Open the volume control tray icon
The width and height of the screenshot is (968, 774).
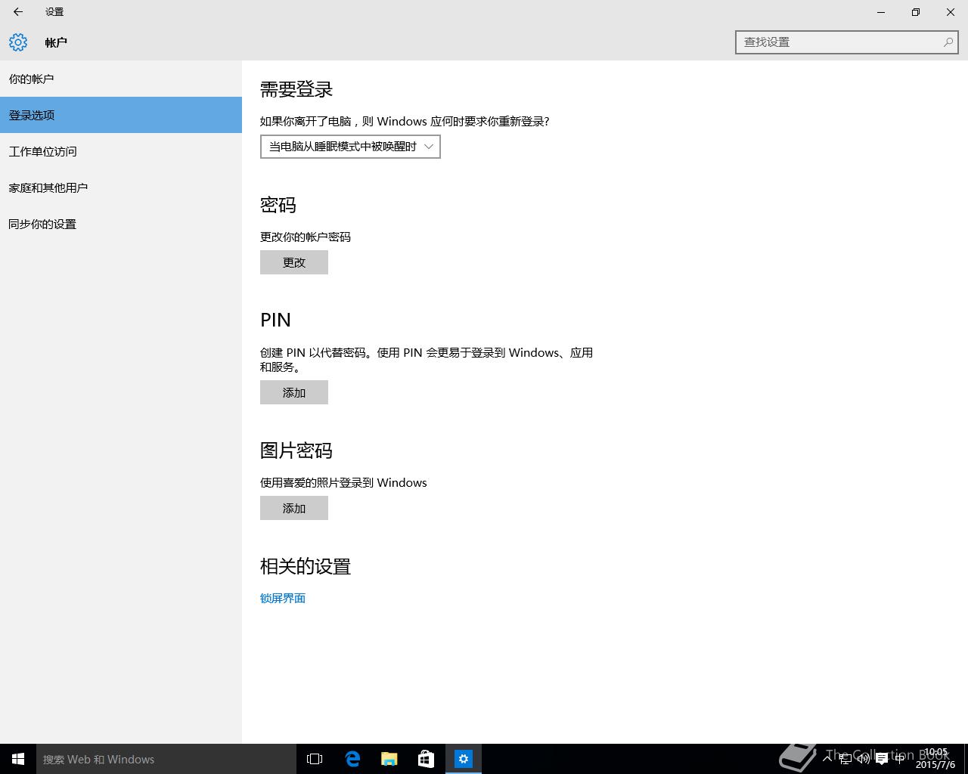pos(863,759)
